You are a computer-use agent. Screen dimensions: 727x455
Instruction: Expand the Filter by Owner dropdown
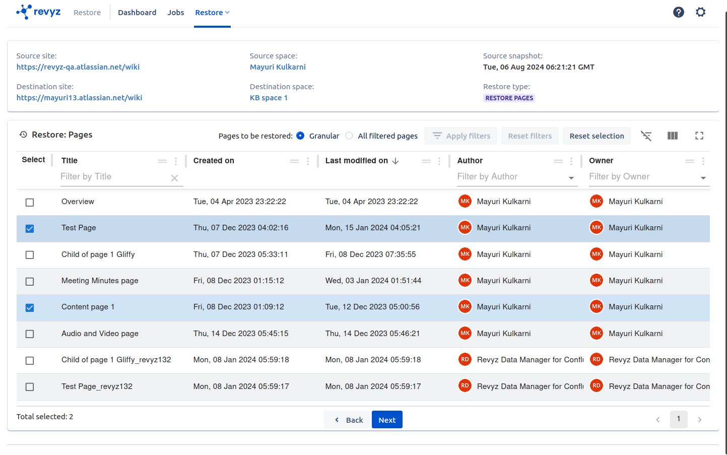[x=703, y=178]
